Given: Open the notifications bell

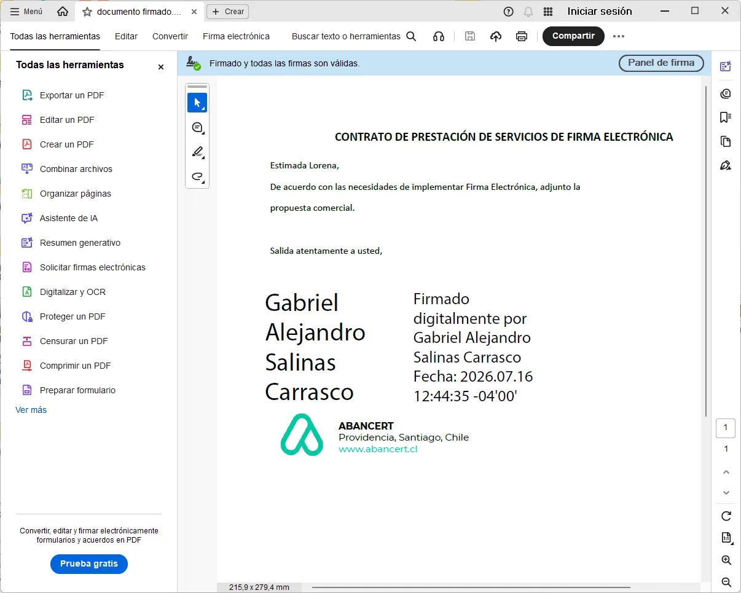Looking at the screenshot, I should pos(528,11).
